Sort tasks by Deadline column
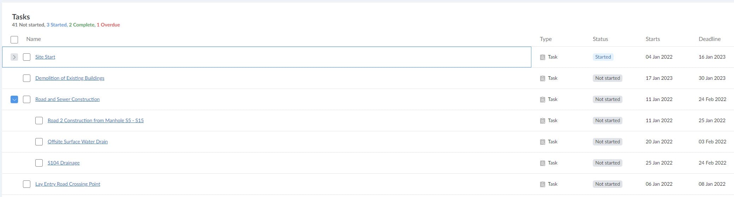 [709, 39]
